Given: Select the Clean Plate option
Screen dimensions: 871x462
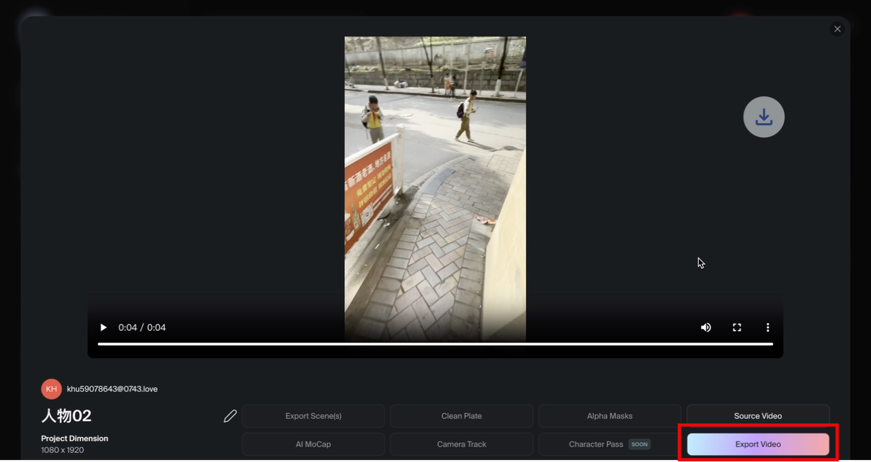Looking at the screenshot, I should [x=461, y=416].
